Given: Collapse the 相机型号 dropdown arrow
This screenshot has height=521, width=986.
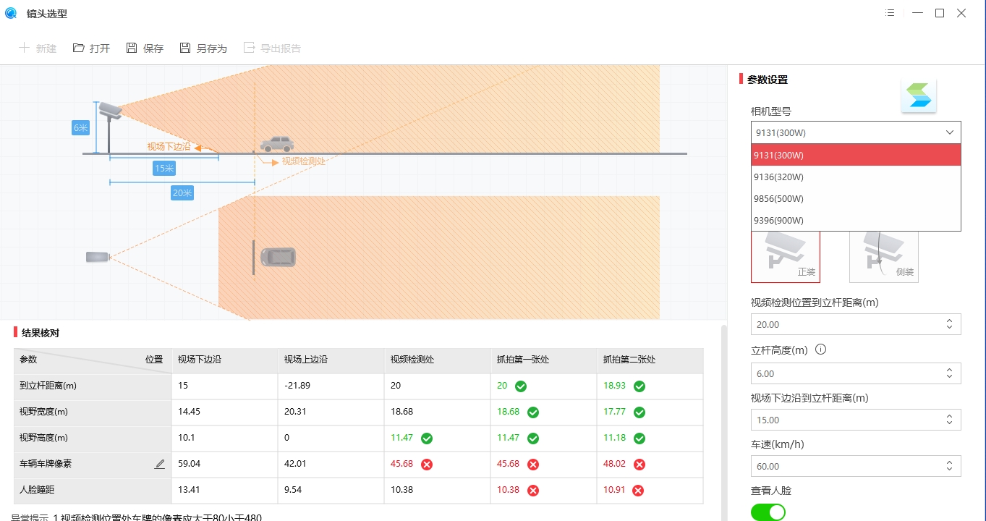Looking at the screenshot, I should pyautogui.click(x=949, y=132).
